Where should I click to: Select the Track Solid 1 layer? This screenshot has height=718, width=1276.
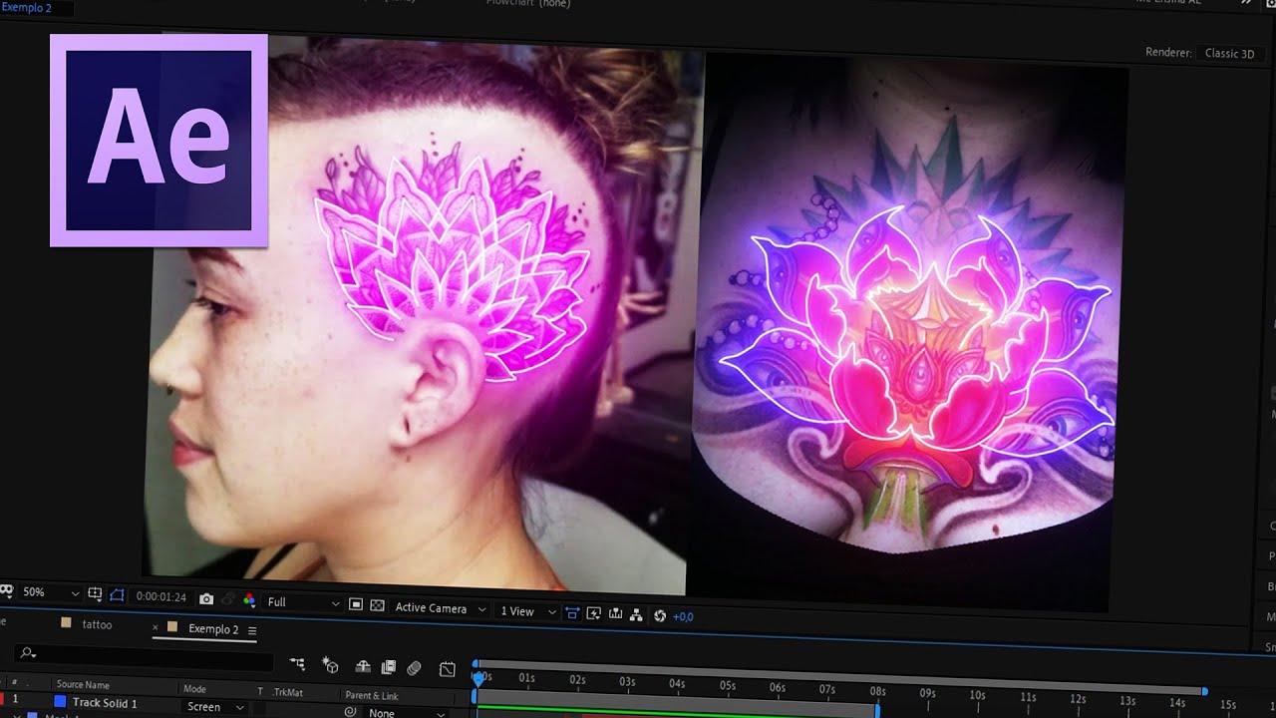click(105, 703)
